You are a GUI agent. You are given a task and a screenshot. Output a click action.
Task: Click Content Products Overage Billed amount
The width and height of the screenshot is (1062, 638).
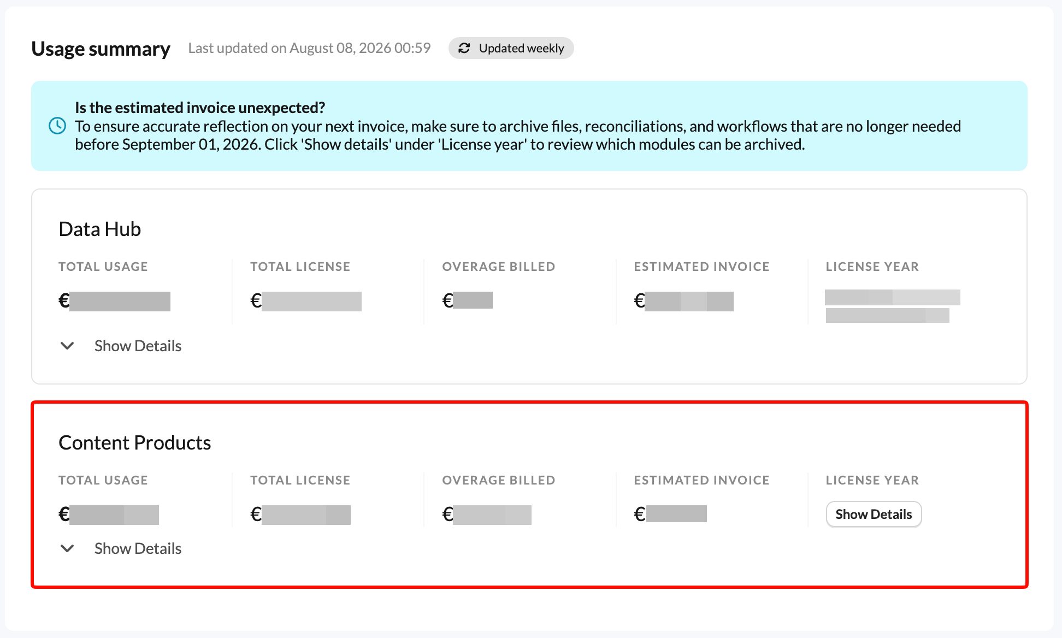click(x=487, y=515)
